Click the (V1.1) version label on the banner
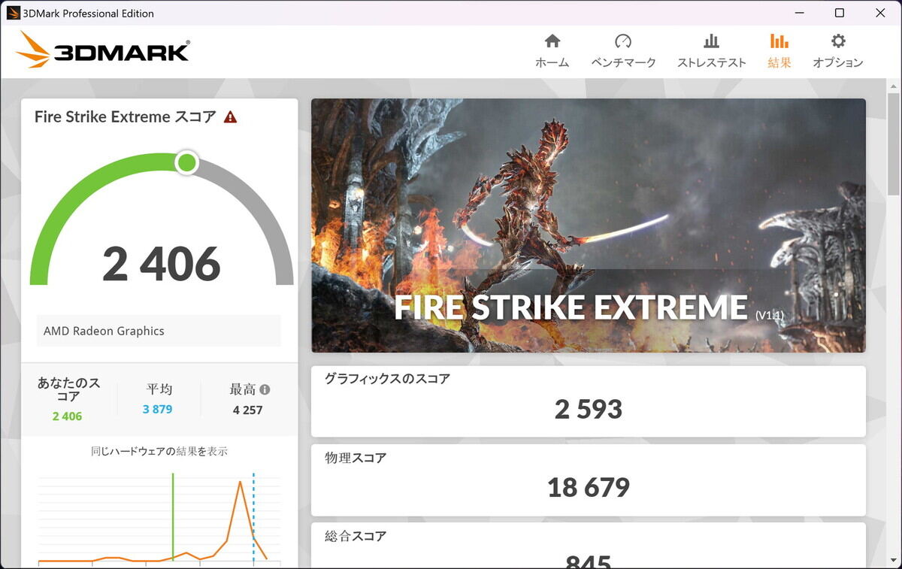Screen dimensions: 902x569 coord(769,316)
